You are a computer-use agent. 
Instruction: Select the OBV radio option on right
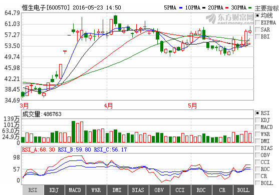point(257,155)
